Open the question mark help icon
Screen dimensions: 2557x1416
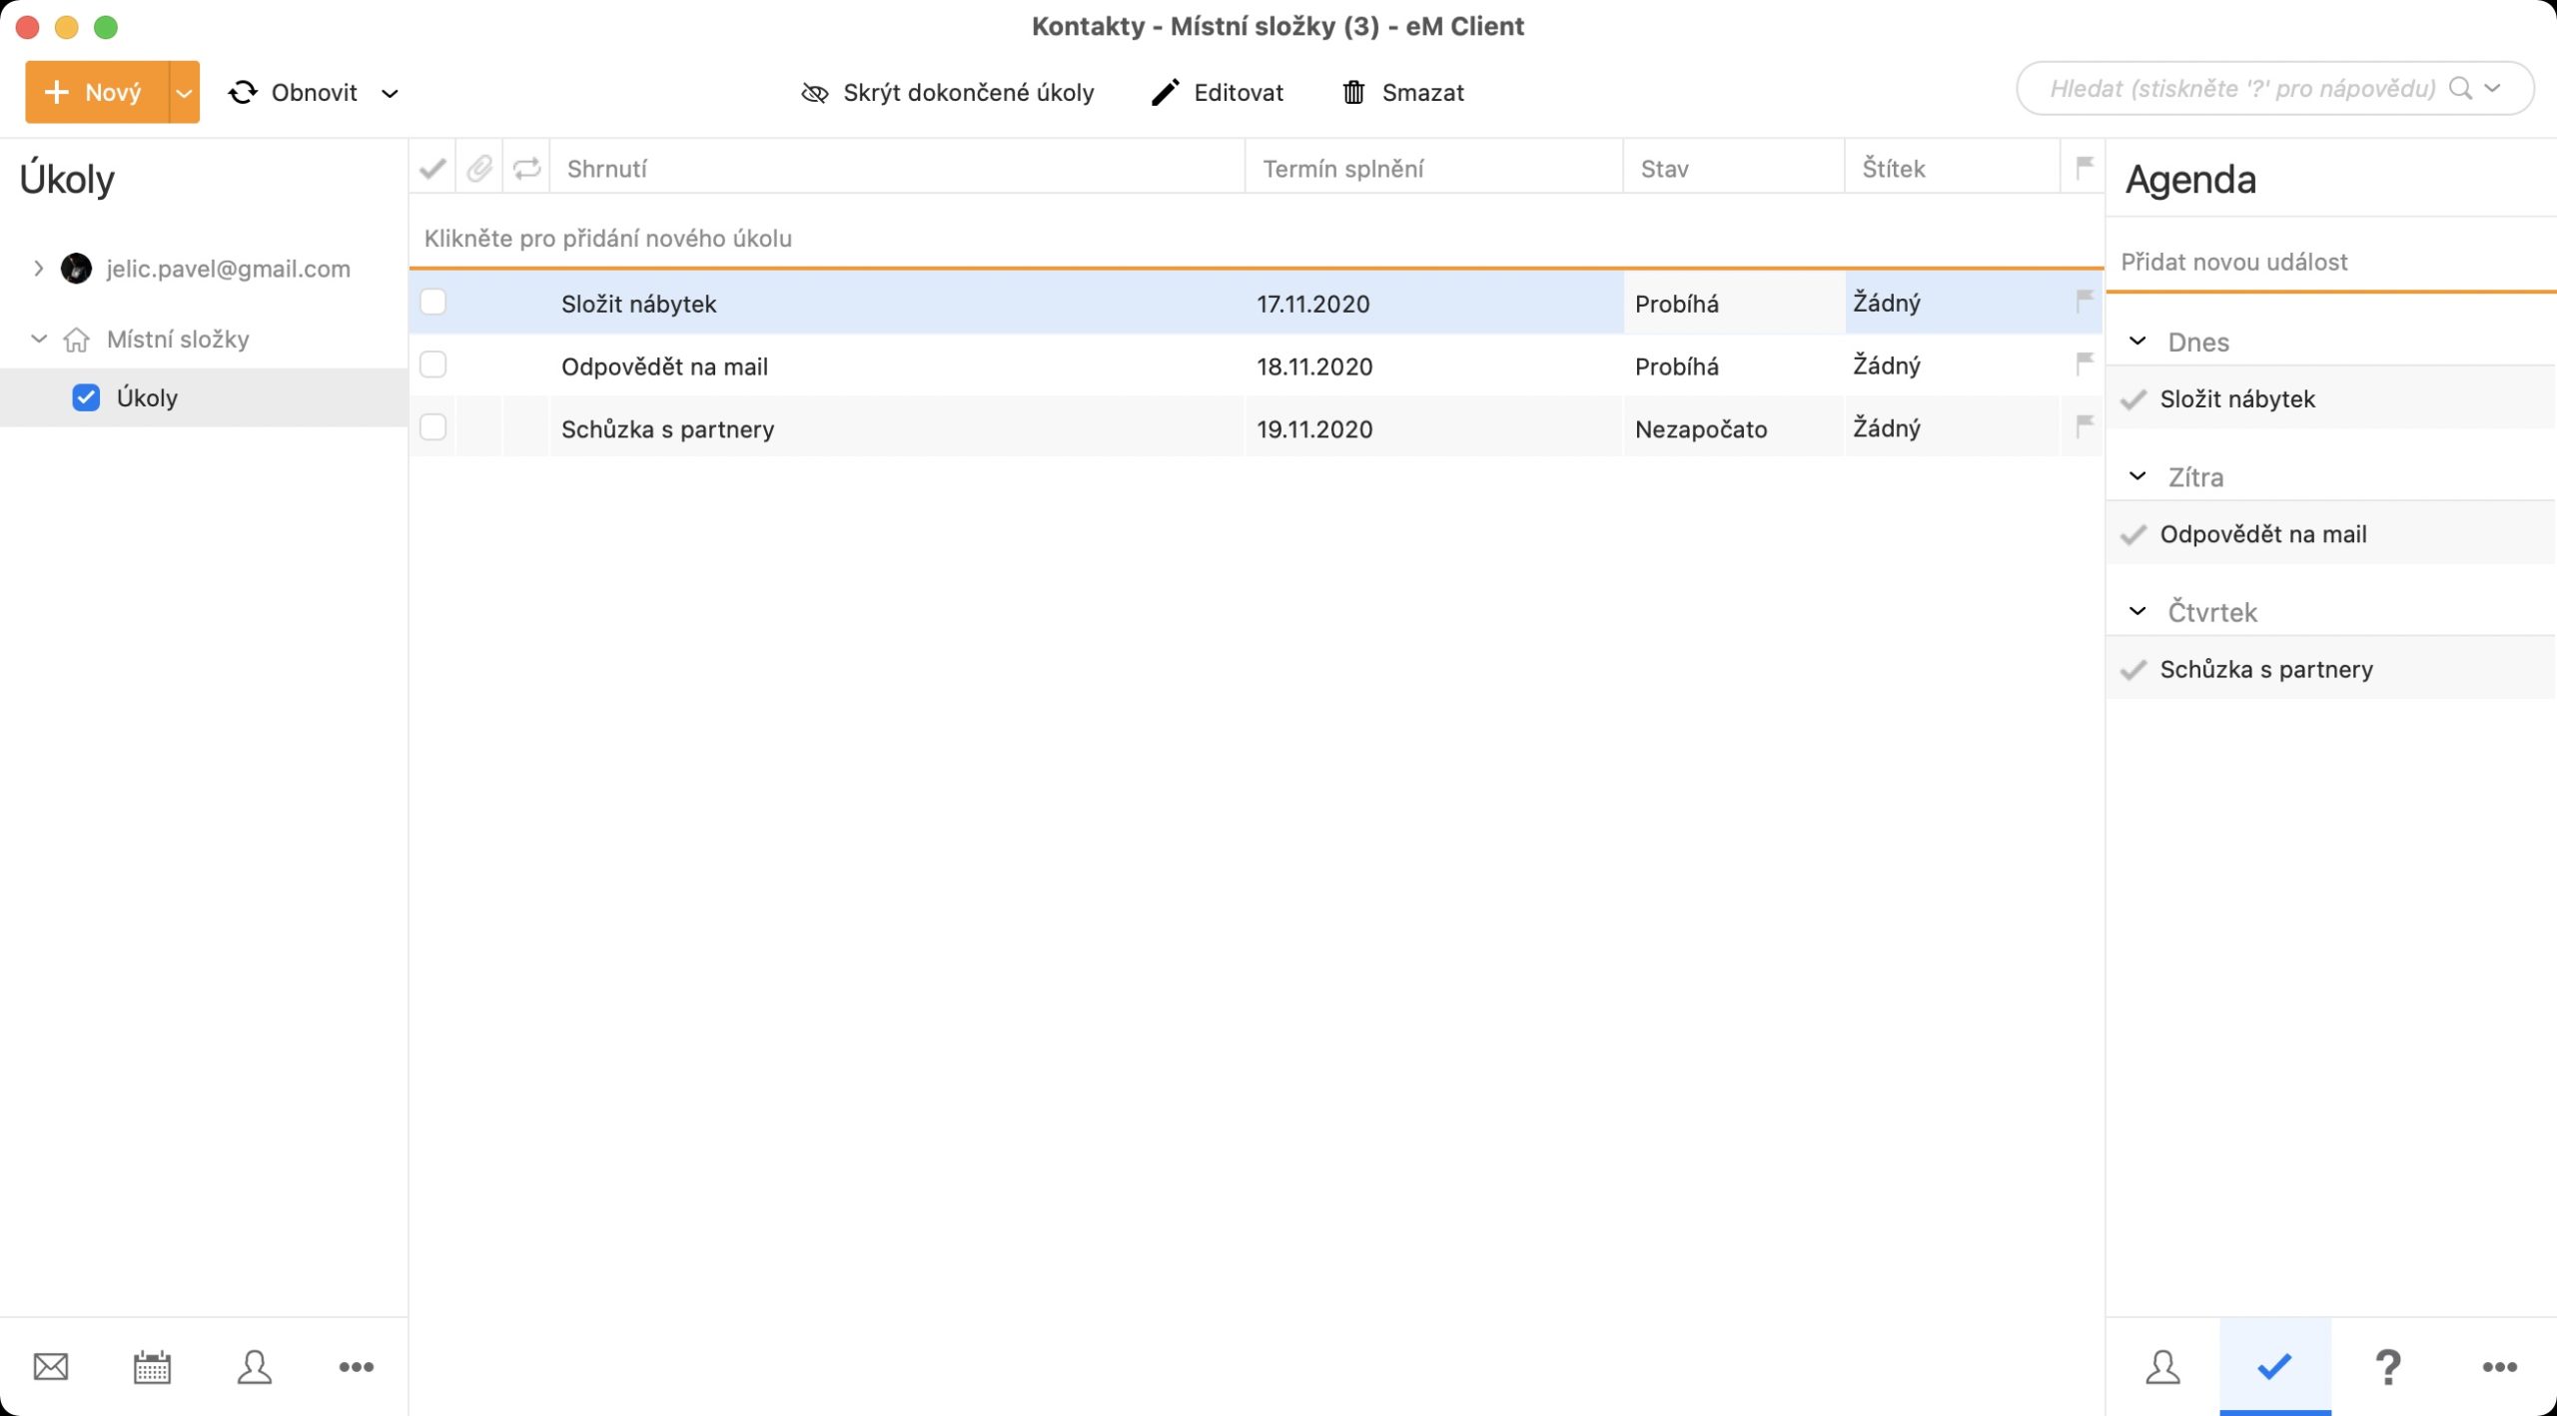[x=2387, y=1366]
